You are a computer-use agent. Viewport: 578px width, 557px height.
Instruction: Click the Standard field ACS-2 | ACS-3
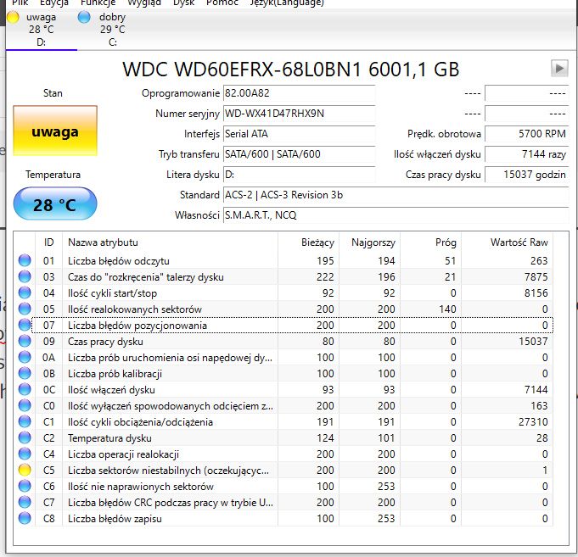[x=396, y=195]
